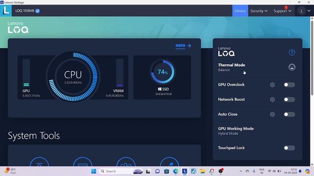Open the Wi-Fi network tray icon
This screenshot has height=176, width=314.
[x=269, y=171]
